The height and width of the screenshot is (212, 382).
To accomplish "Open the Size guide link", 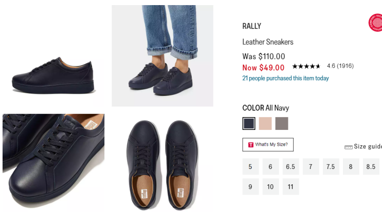I will tap(367, 147).
